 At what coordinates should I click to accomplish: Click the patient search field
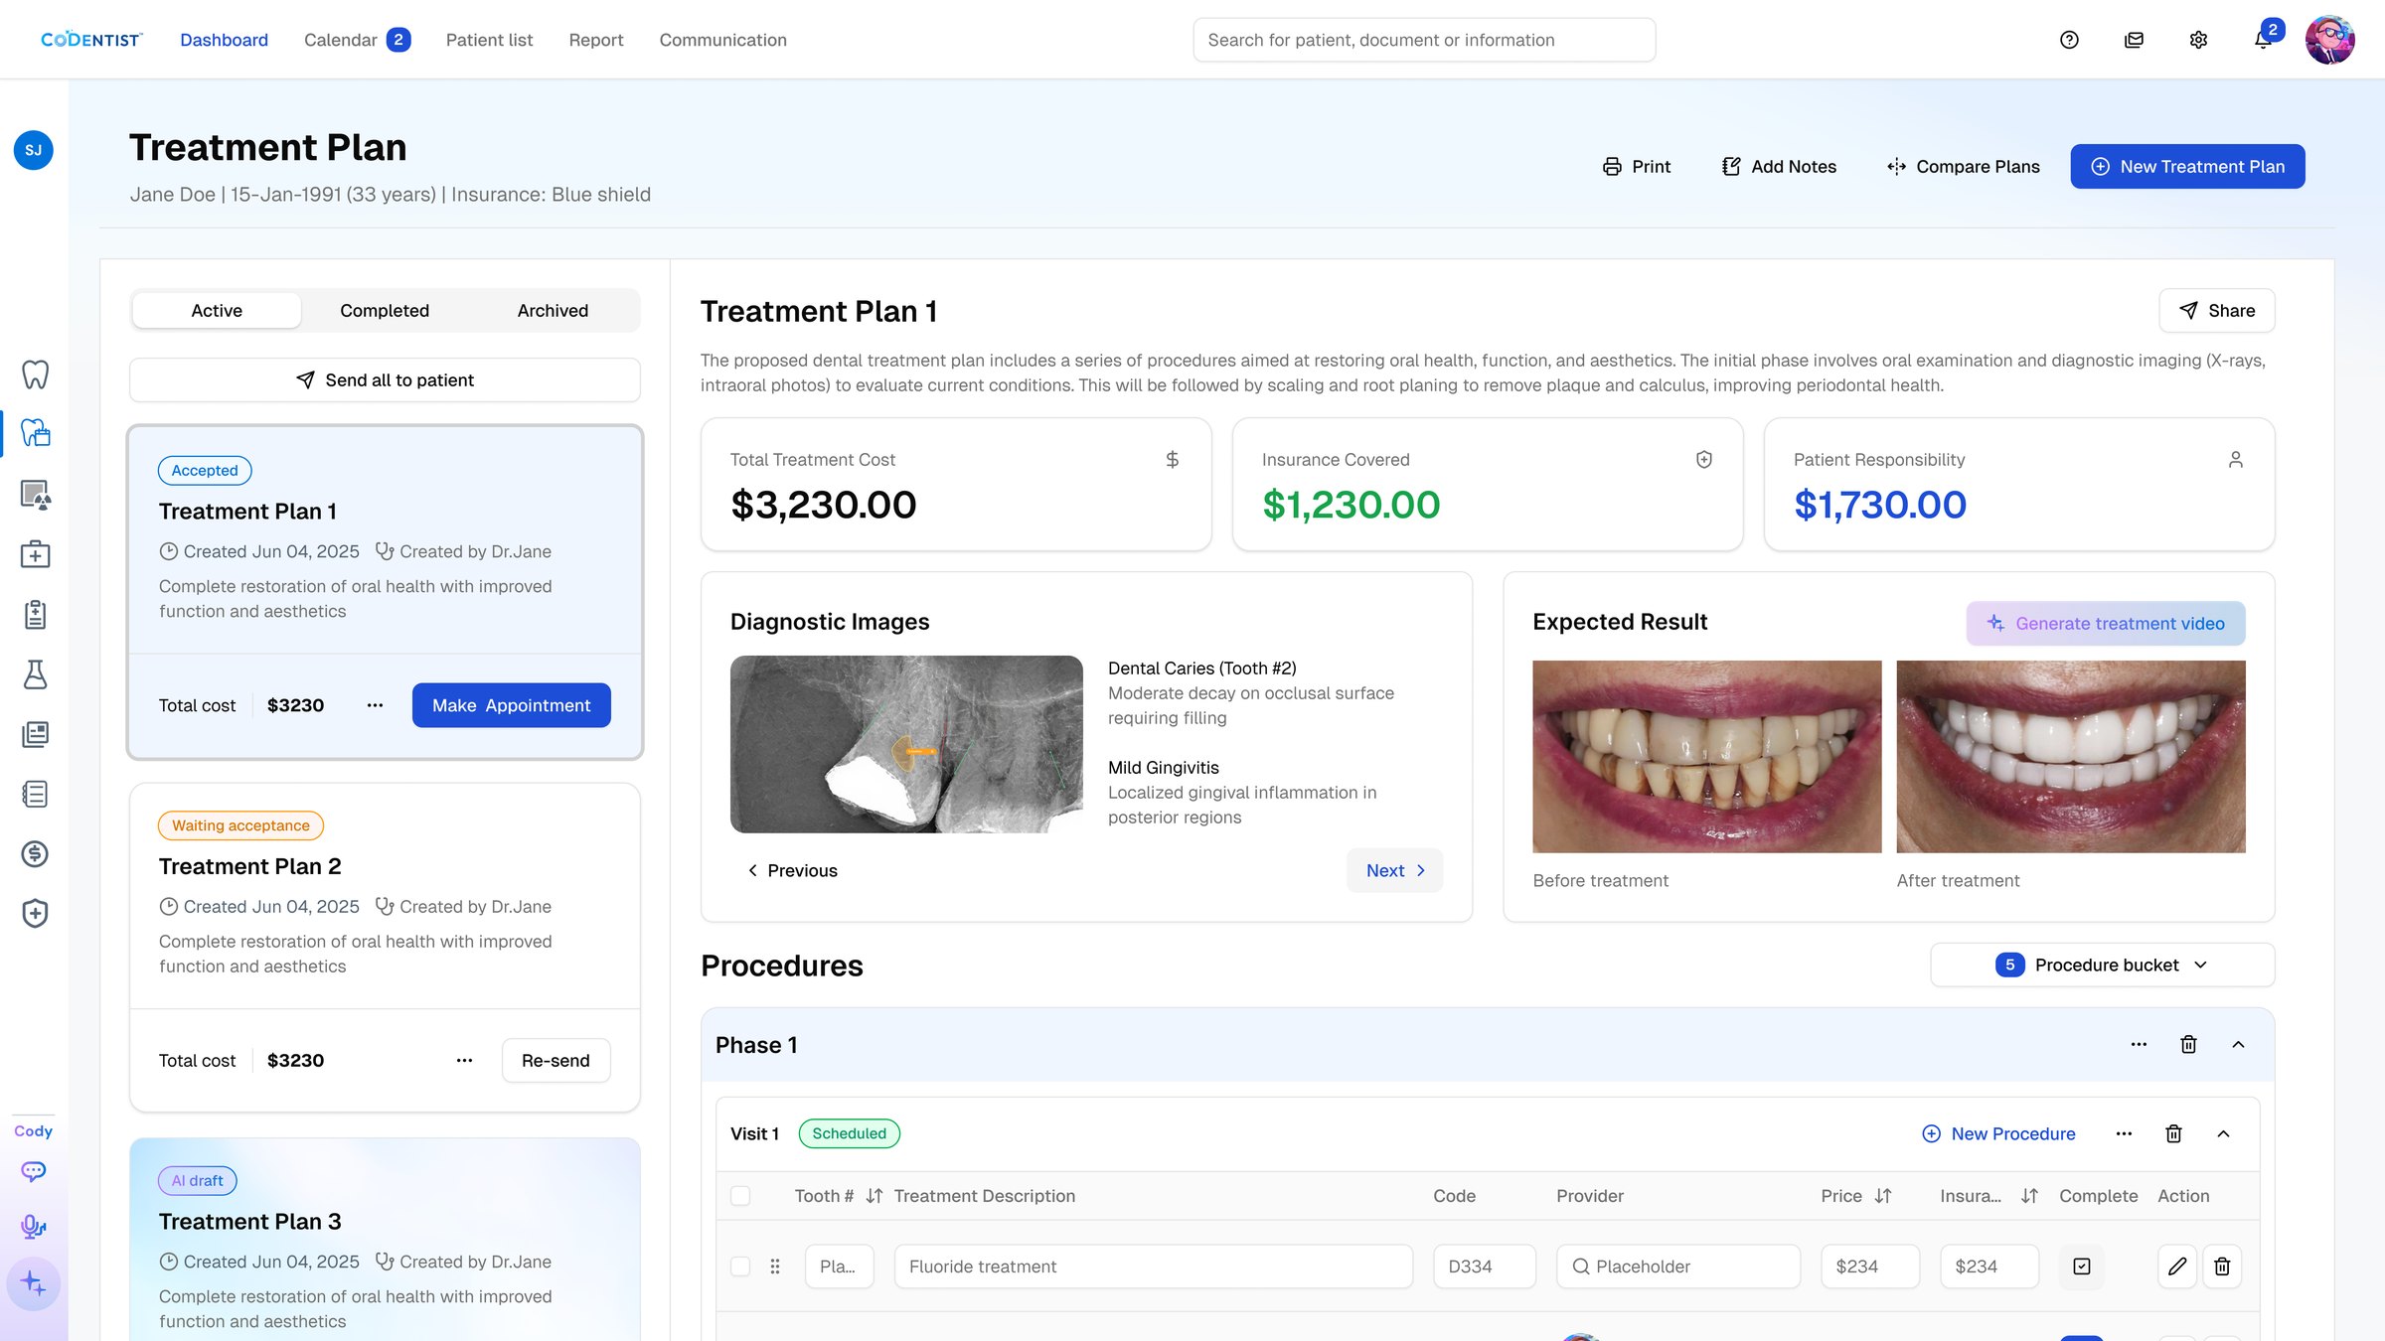pyautogui.click(x=1424, y=40)
